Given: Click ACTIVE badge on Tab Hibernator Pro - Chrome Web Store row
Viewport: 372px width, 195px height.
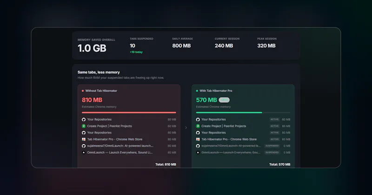Looking at the screenshot, I should (274, 139).
